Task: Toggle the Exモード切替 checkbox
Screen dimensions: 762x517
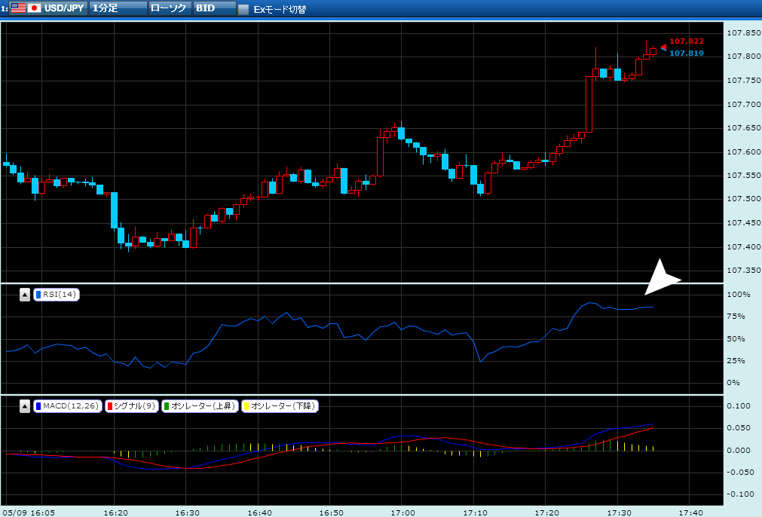Action: coord(243,10)
